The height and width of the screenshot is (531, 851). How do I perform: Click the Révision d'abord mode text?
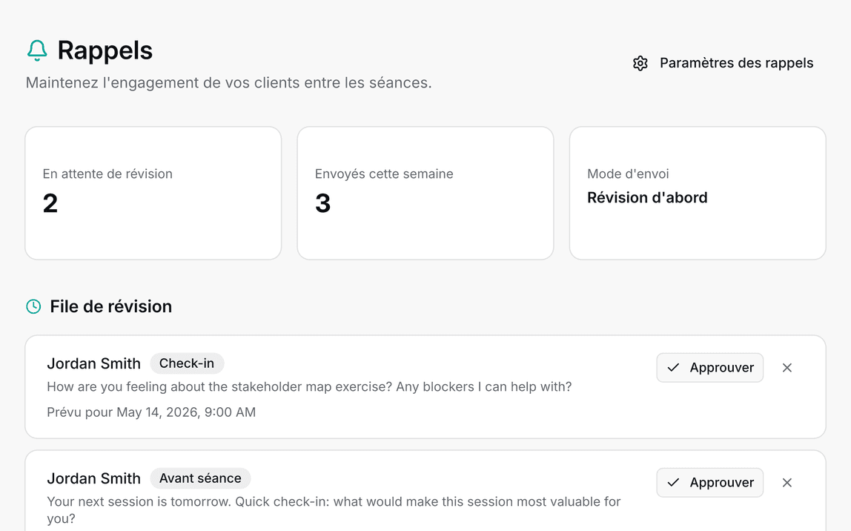[x=647, y=197]
